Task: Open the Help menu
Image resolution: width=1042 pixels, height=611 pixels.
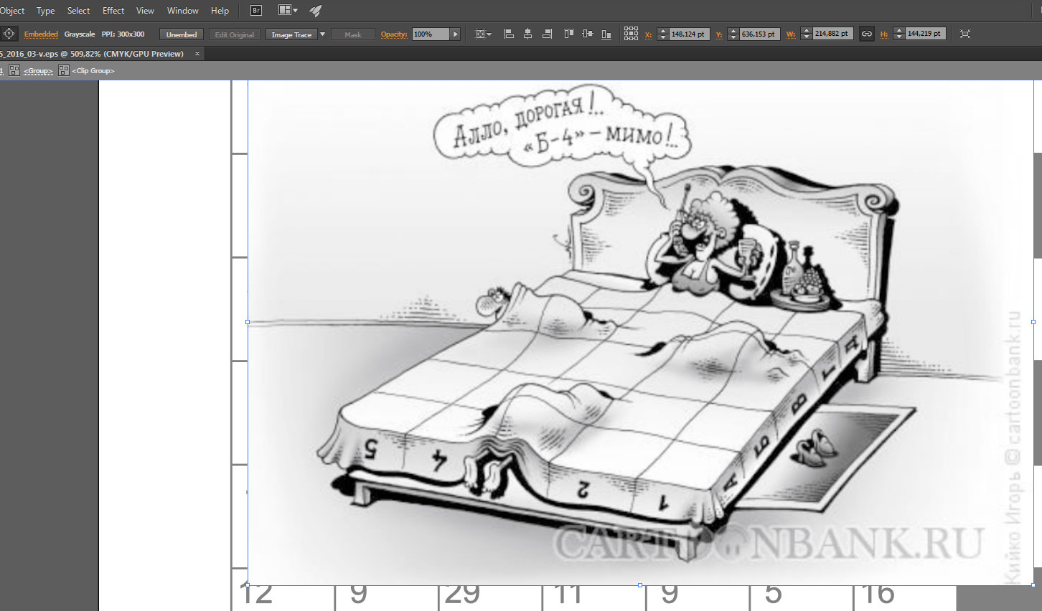Action: pos(220,11)
